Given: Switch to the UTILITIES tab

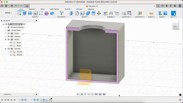Looking at the screenshot, I should click(79, 9).
